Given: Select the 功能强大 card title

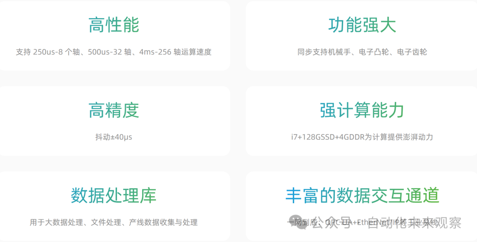Looking at the screenshot, I should (x=362, y=25).
